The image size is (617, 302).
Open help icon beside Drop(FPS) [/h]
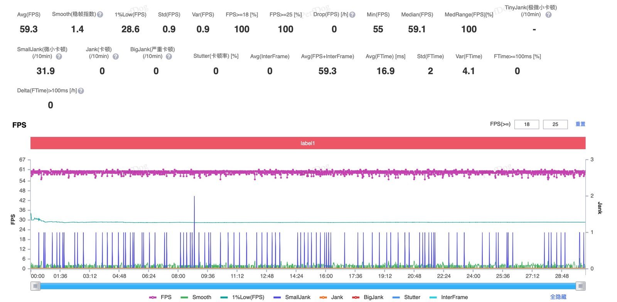click(x=352, y=15)
